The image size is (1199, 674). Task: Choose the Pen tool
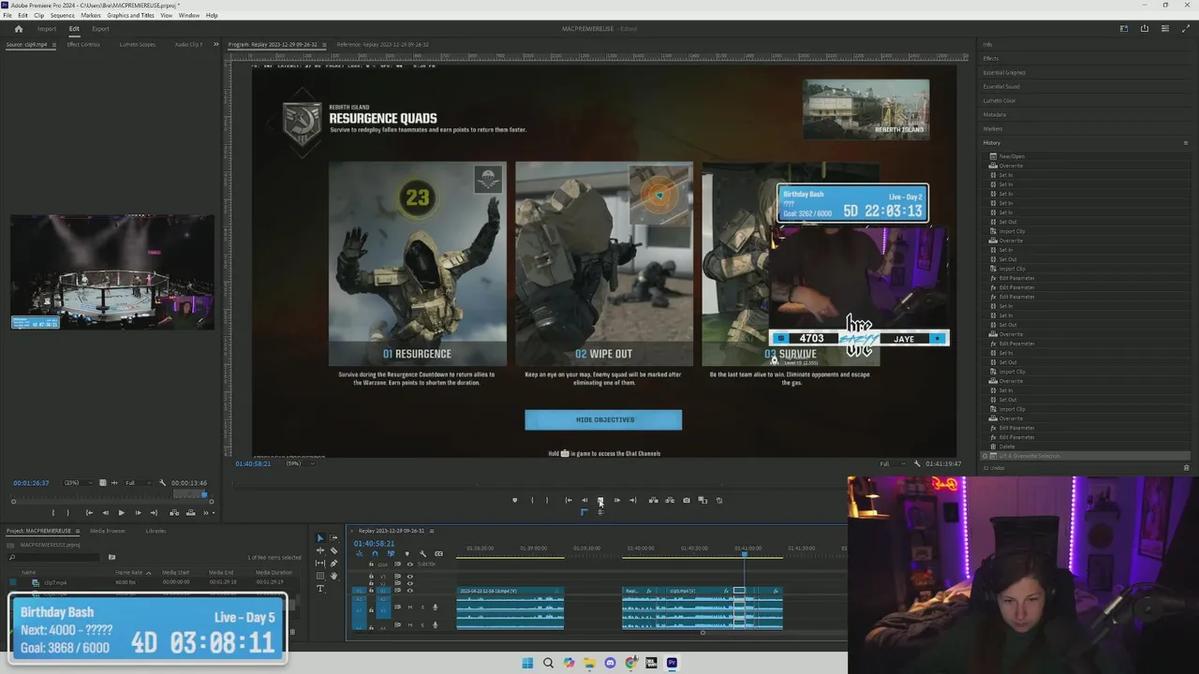click(333, 564)
